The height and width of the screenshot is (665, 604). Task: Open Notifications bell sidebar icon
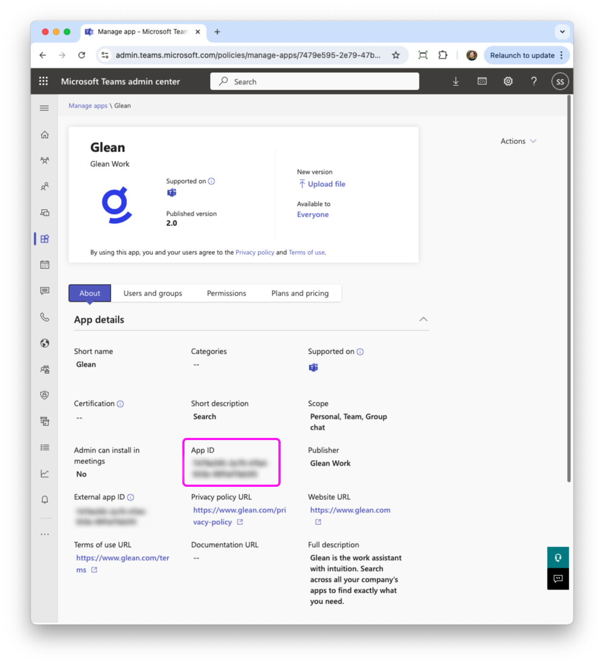coord(44,499)
